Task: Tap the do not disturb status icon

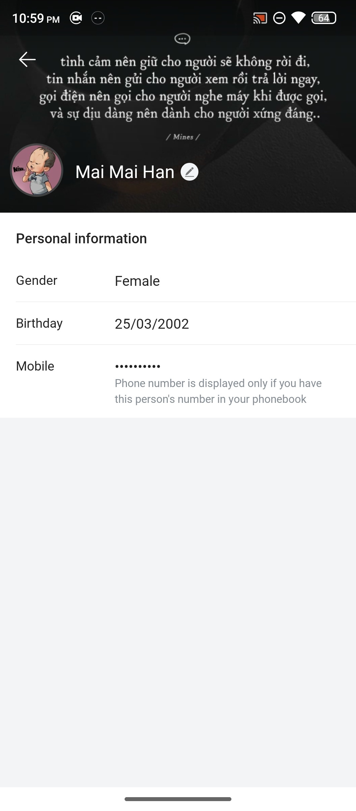Action: [x=279, y=18]
